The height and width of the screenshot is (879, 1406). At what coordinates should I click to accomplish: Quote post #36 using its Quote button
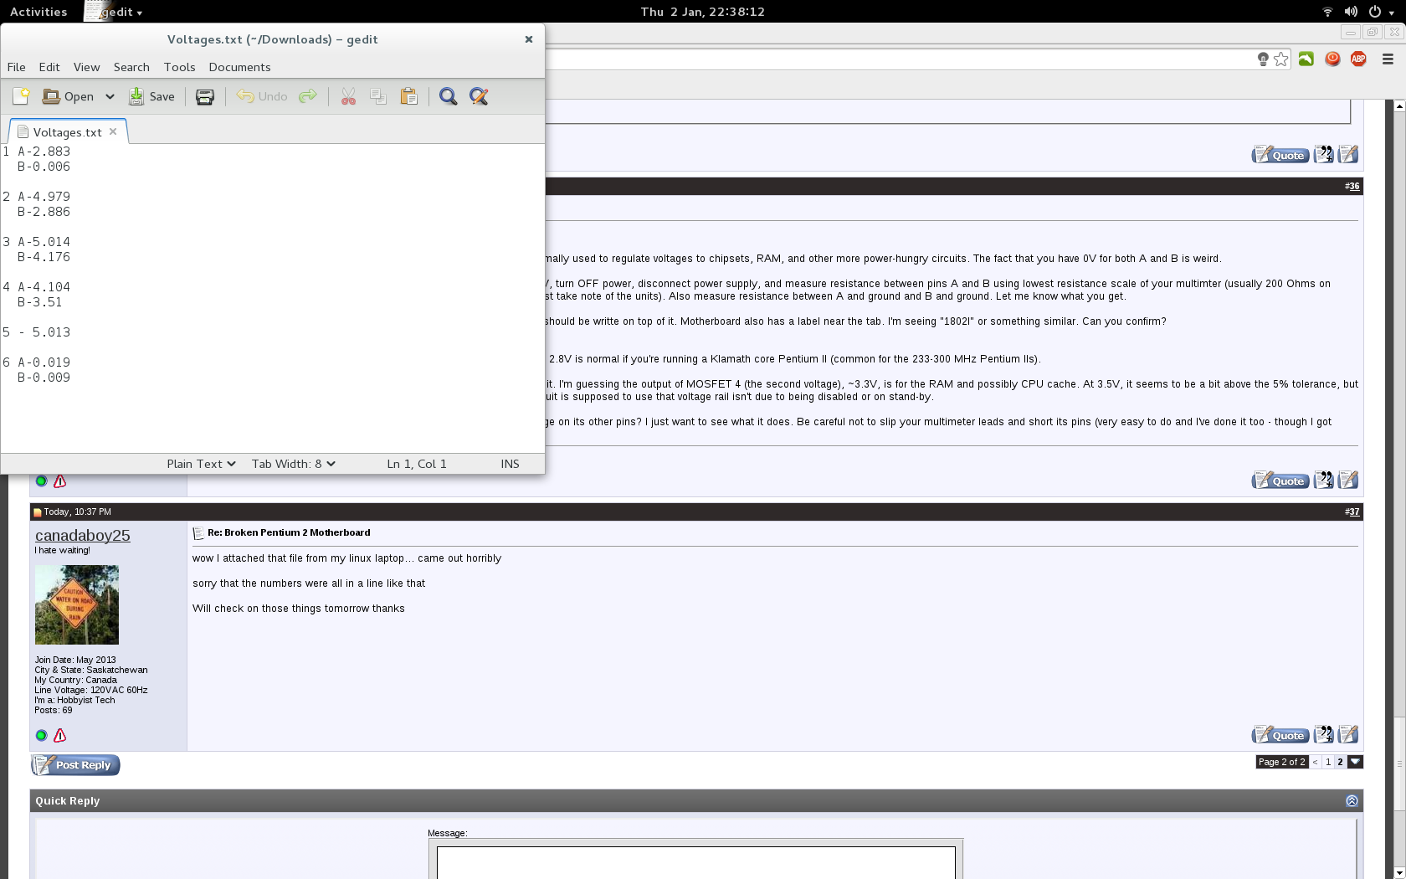tap(1280, 481)
